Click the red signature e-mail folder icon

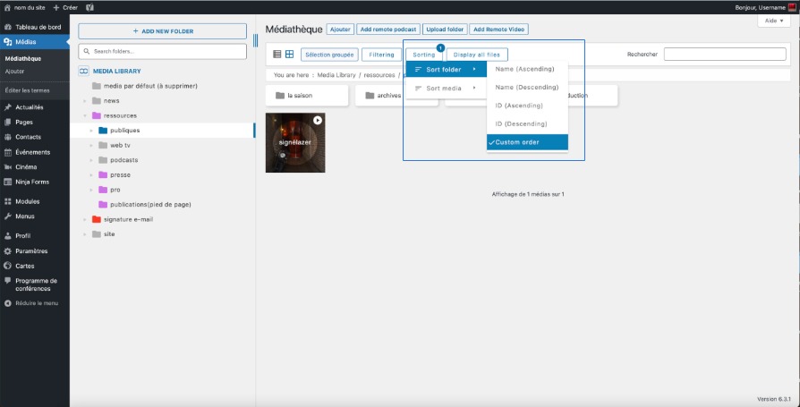point(97,219)
